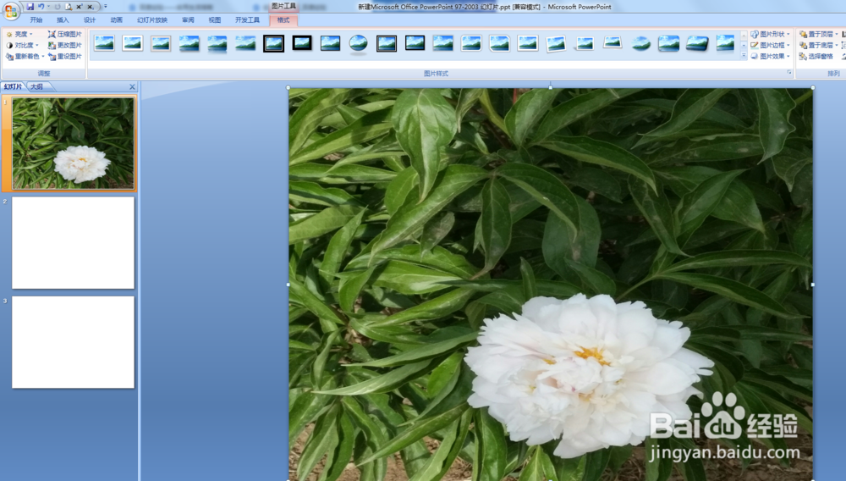Viewport: 846px width, 481px height.
Task: Open Customize Quick Access Toolbar arrow
Action: 105,7
